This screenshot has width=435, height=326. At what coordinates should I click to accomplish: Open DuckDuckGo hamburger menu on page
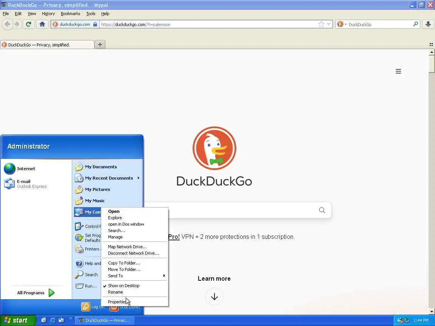tap(398, 71)
